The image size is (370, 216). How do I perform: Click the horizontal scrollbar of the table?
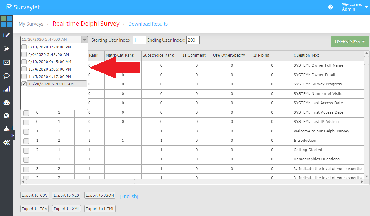pyautogui.click(x=80, y=181)
